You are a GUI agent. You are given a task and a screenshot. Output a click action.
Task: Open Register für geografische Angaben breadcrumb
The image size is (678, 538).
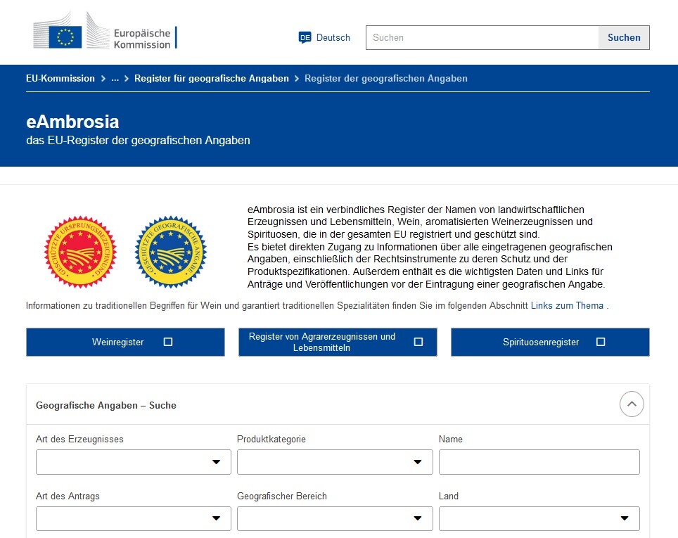click(x=212, y=78)
